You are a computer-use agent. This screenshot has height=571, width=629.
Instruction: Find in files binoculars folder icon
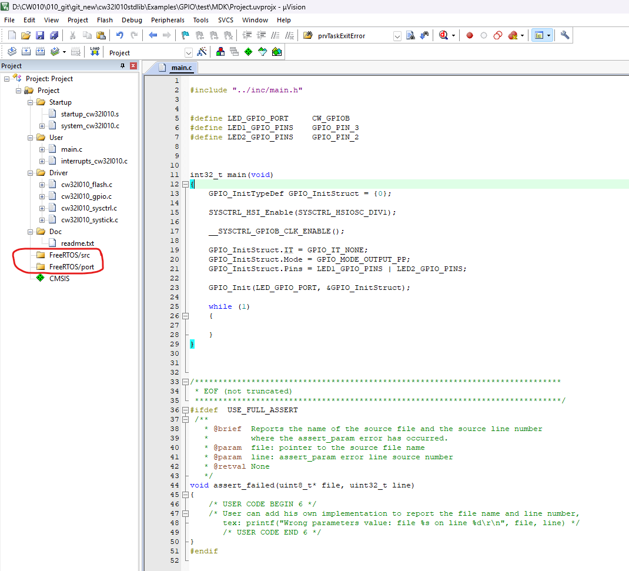point(307,35)
